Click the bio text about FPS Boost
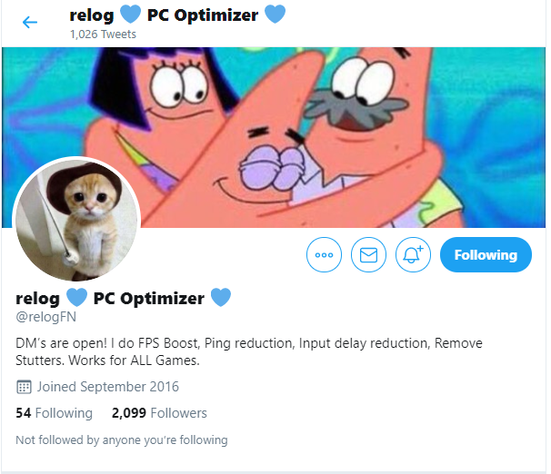 [x=249, y=351]
